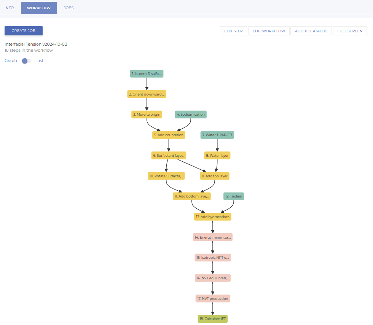
Task: Enter Full Screen mode
Action: tap(350, 31)
